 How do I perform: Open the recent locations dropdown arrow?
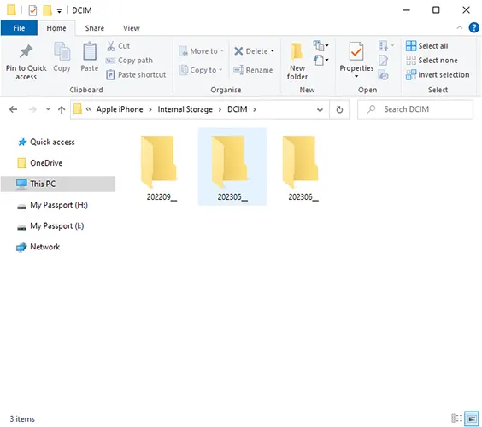point(48,109)
